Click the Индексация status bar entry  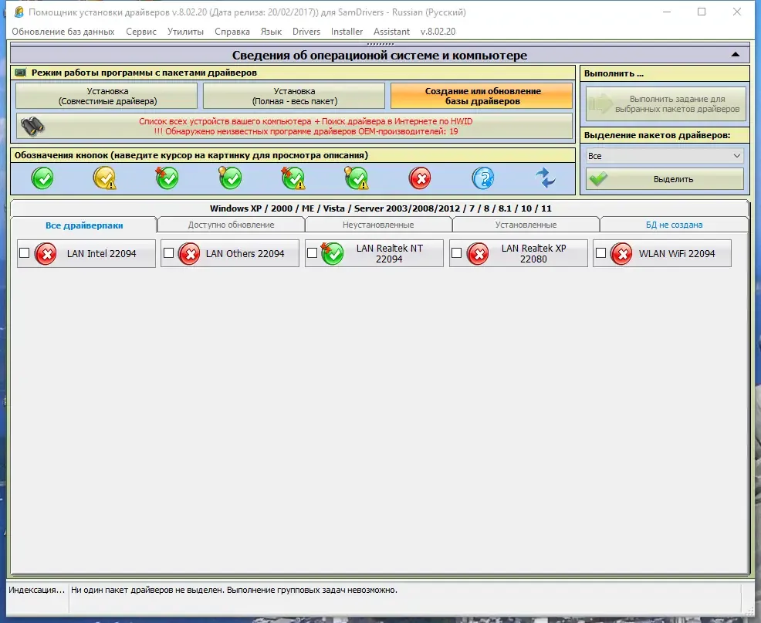point(37,590)
